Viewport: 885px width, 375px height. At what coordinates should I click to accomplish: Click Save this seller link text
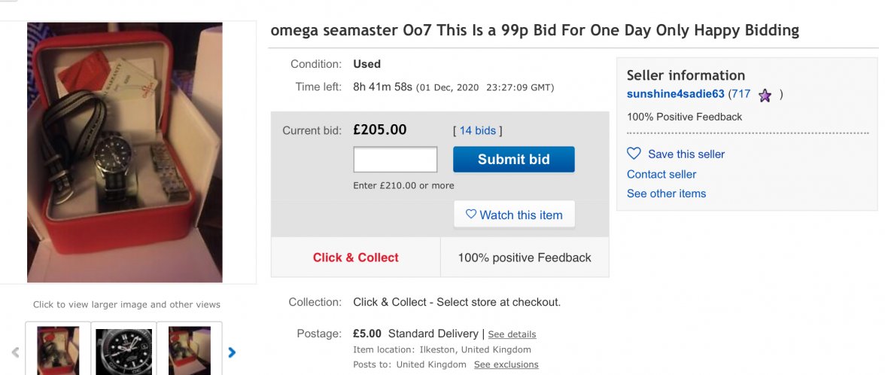tap(686, 154)
